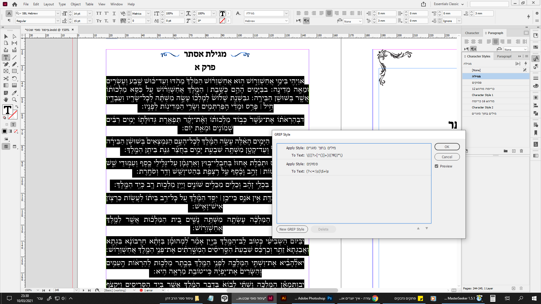Screen dimensions: 541x304
Task: Select the Scissors tool
Action: point(6,78)
